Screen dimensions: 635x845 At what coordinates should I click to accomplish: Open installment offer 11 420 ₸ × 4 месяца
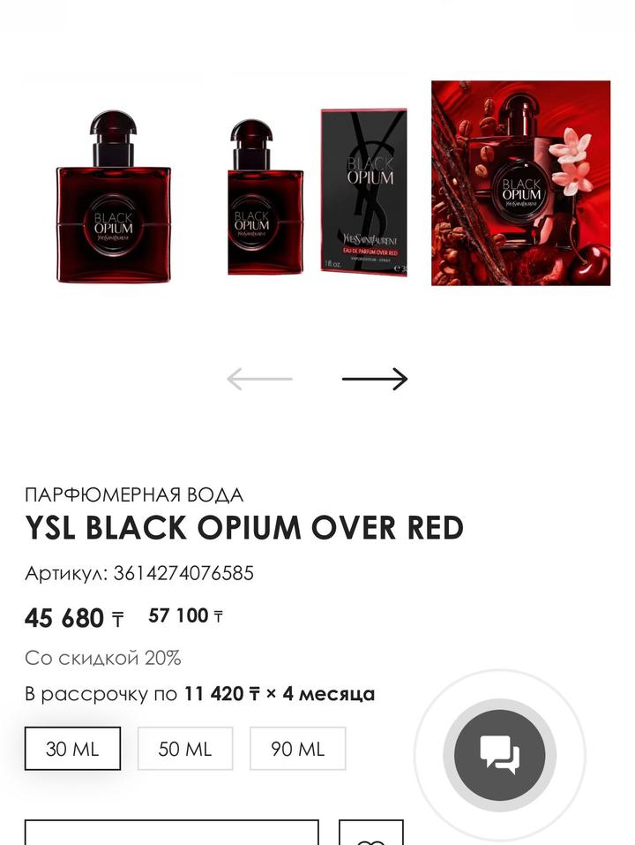[x=280, y=693]
